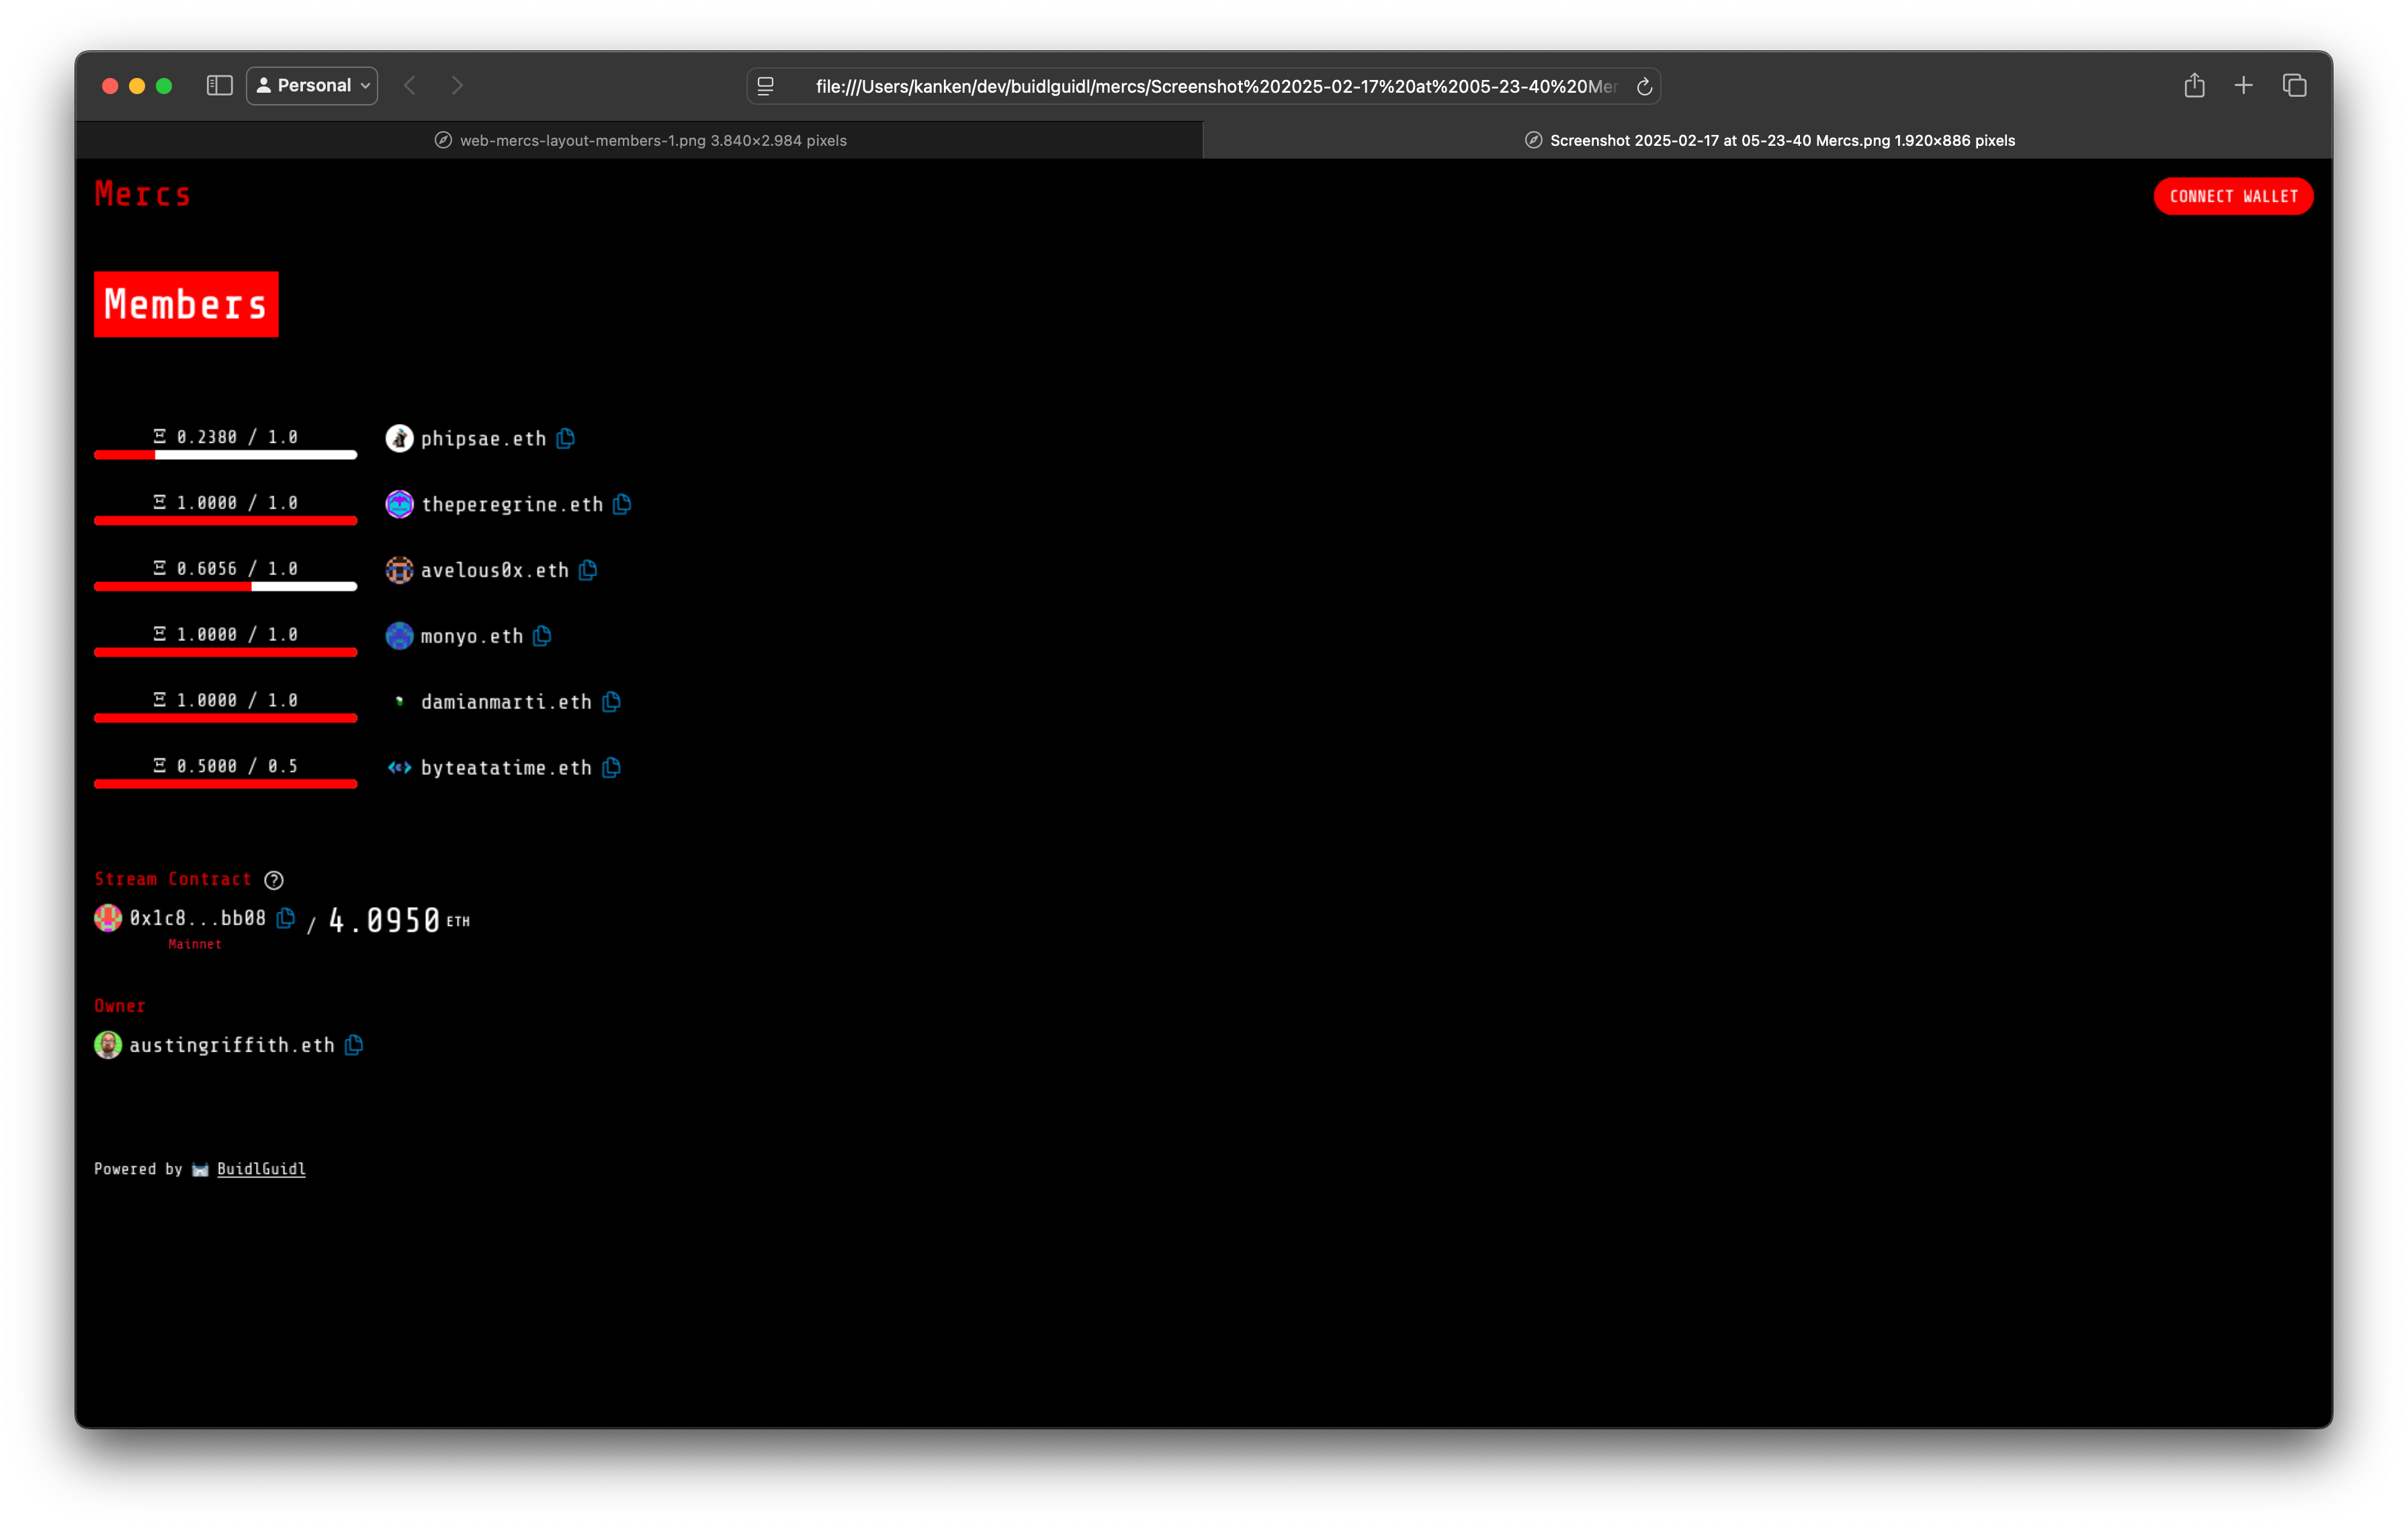
Task: Open the Stream Contract help tooltip
Action: pyautogui.click(x=274, y=880)
